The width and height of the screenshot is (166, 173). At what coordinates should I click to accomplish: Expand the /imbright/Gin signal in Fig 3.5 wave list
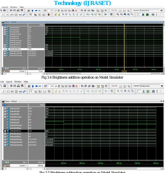tap(5, 111)
